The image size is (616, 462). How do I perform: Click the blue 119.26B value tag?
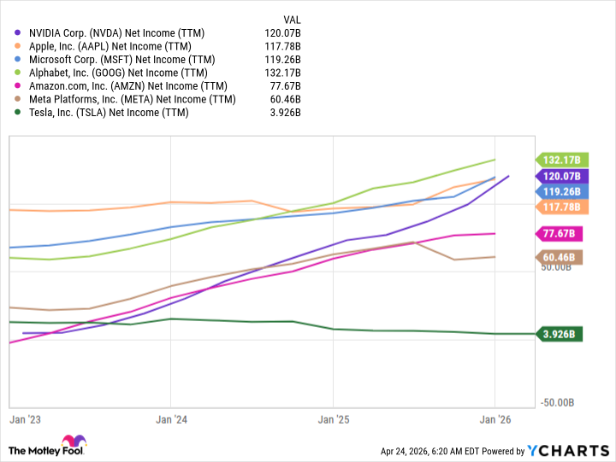click(560, 191)
